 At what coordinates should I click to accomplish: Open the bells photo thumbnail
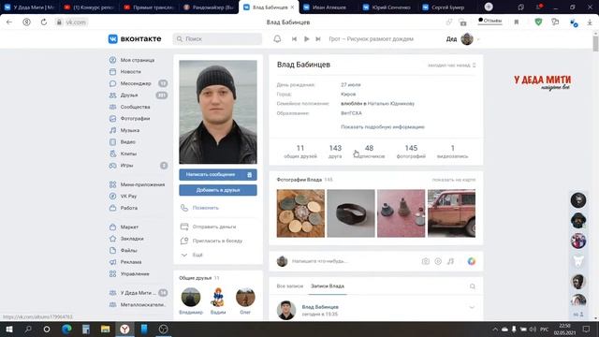pos(401,213)
